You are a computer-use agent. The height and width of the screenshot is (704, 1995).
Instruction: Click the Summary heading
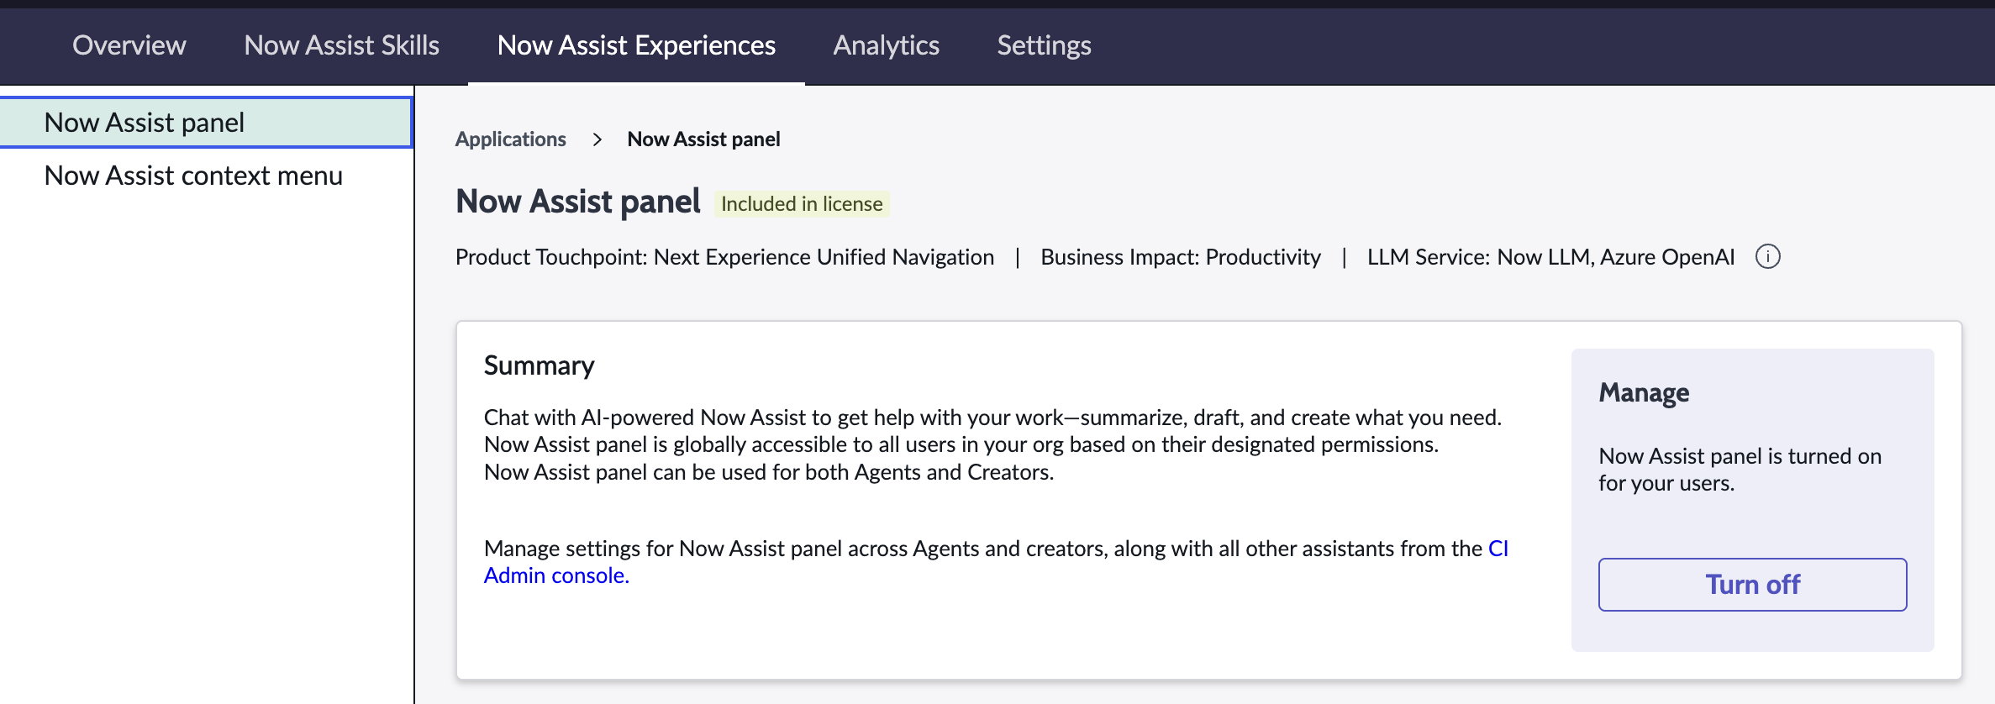click(539, 365)
